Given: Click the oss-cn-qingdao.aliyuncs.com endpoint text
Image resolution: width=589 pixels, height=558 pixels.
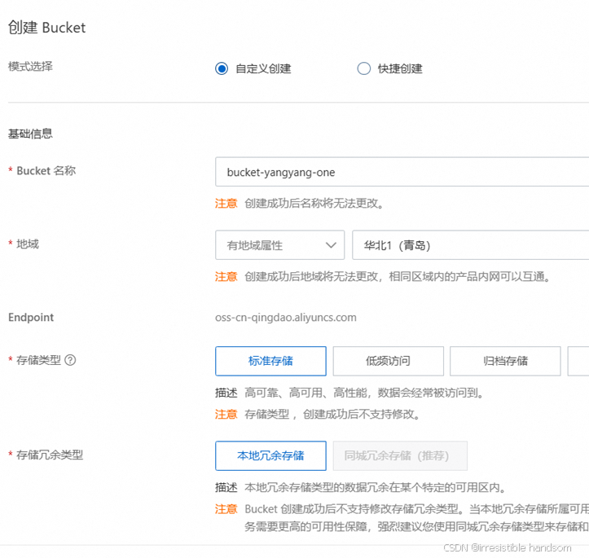Looking at the screenshot, I should (285, 318).
